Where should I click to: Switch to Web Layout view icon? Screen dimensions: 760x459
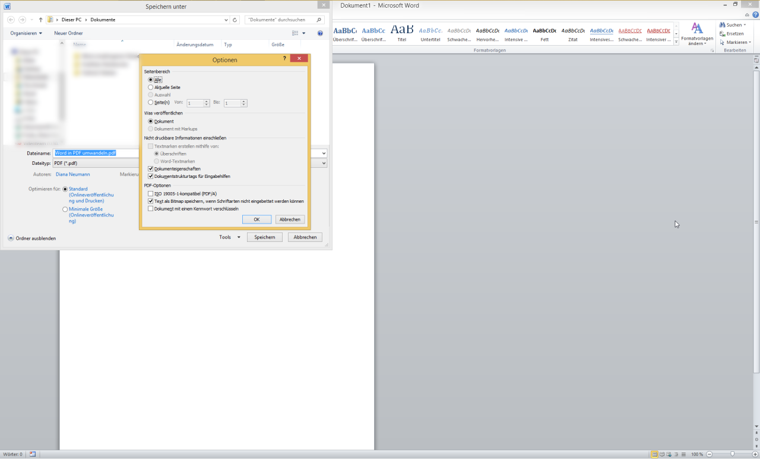[670, 454]
